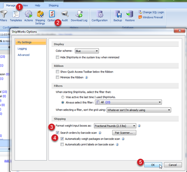
Task: Switch to the View ribbon tab
Action: click(25, 6)
